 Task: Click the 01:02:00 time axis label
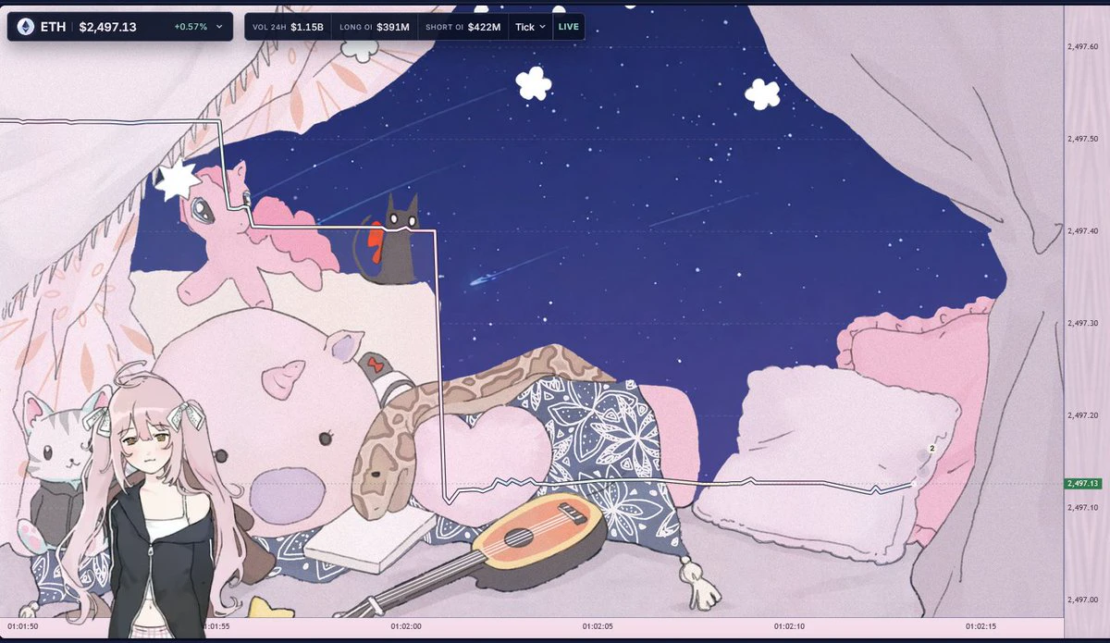tap(406, 626)
